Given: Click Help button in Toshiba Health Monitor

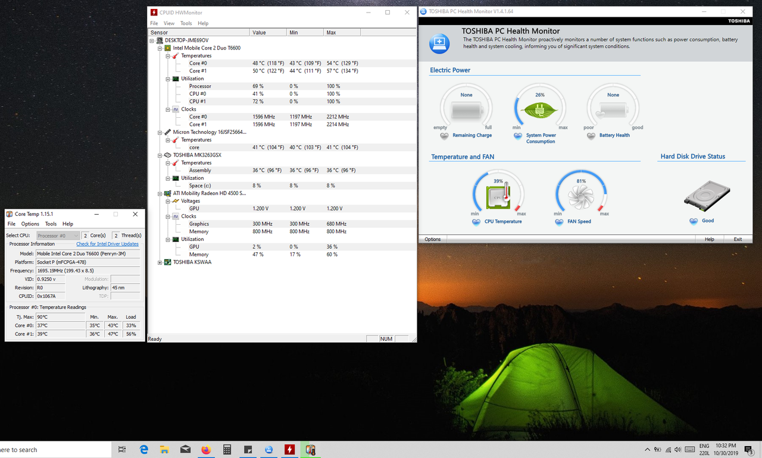Looking at the screenshot, I should tap(710, 239).
